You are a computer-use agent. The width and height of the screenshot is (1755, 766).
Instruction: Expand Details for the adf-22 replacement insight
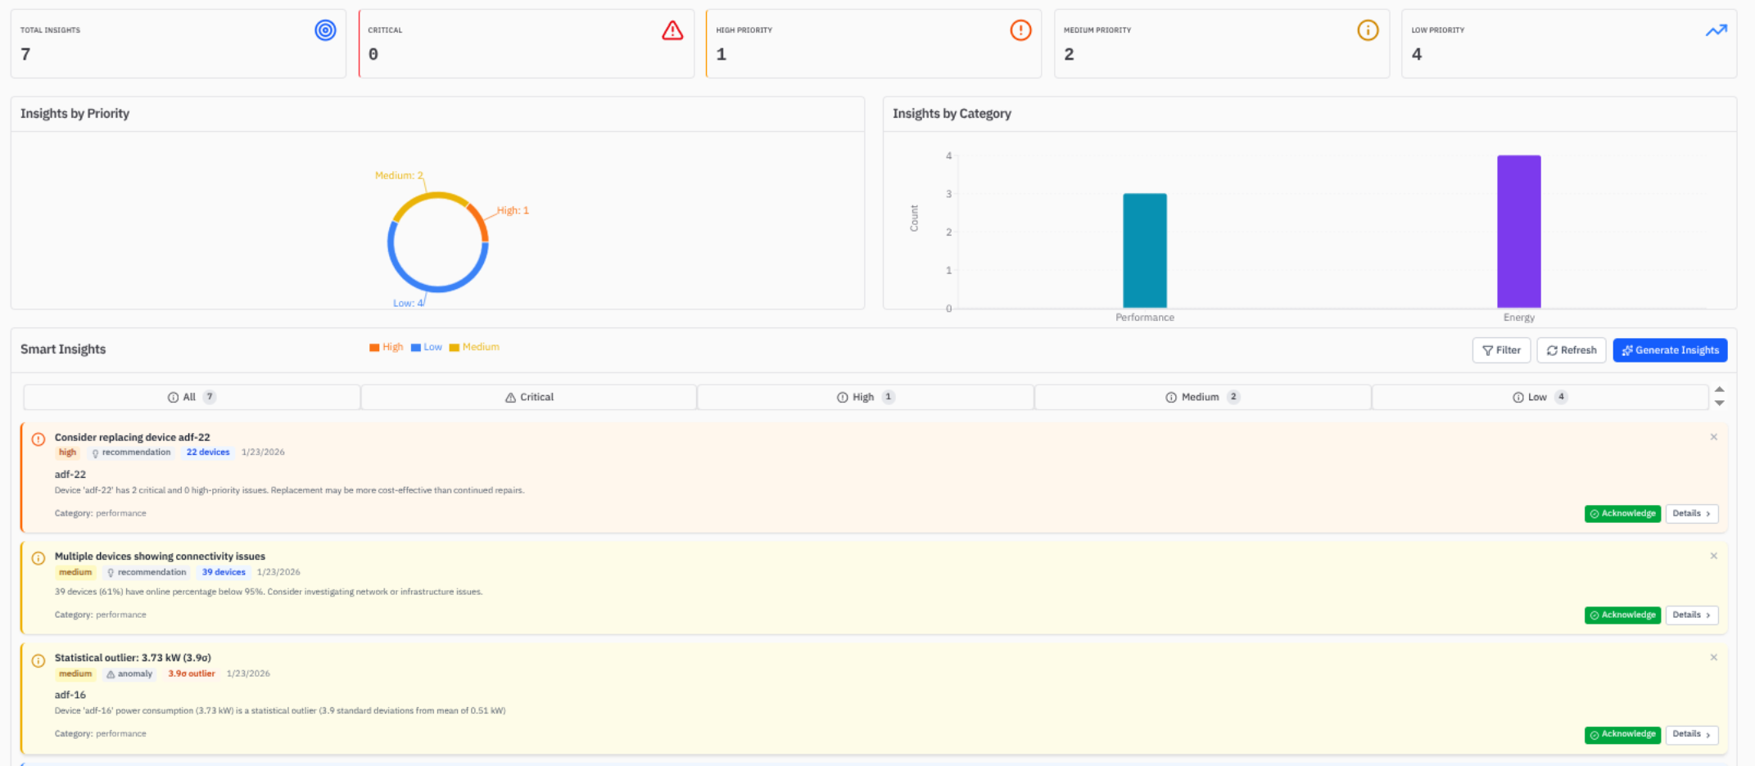[1691, 513]
